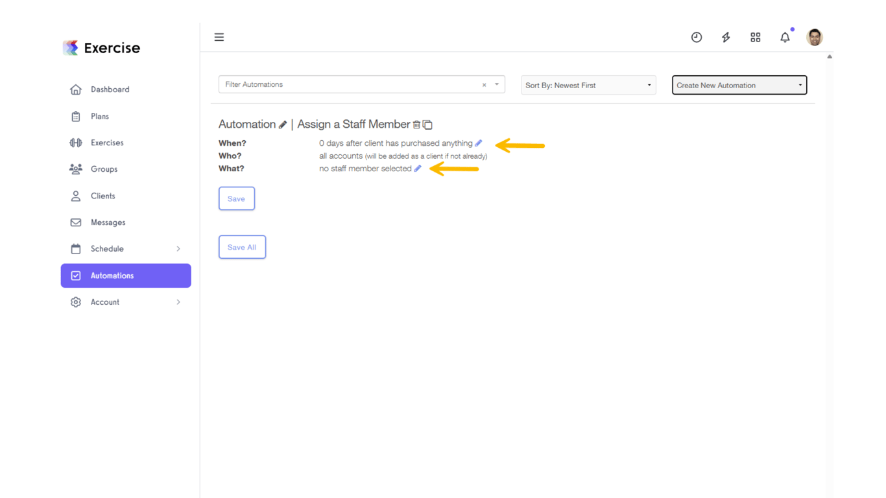The height and width of the screenshot is (498, 886).
Task: Expand the Schedule sidebar menu
Action: [107, 248]
